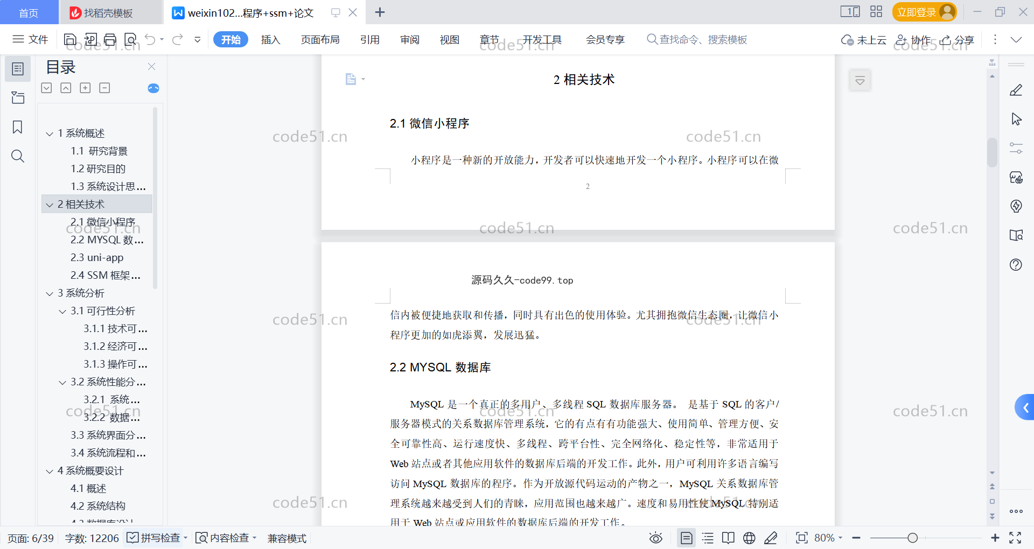
Task: Open the 文件 menu
Action: 31,39
